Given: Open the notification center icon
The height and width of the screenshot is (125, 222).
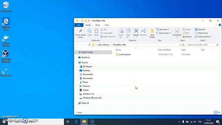Looking at the screenshot, I should (x=218, y=122).
